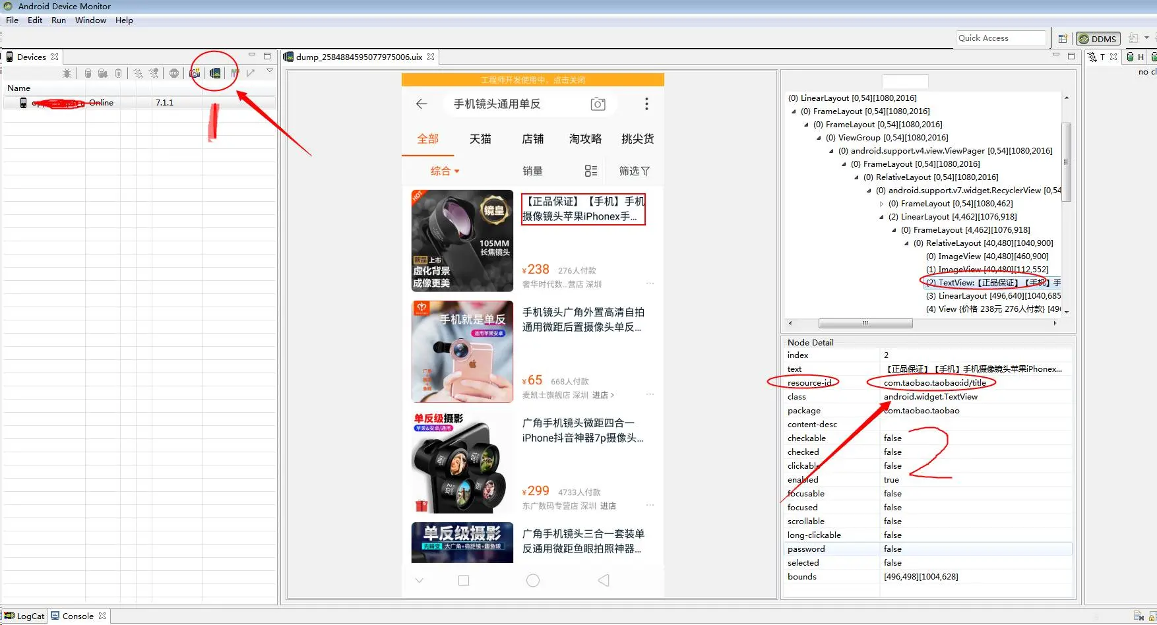Viewport: 1157px width, 625px height.
Task: Open the Window menu
Action: [x=90, y=20]
